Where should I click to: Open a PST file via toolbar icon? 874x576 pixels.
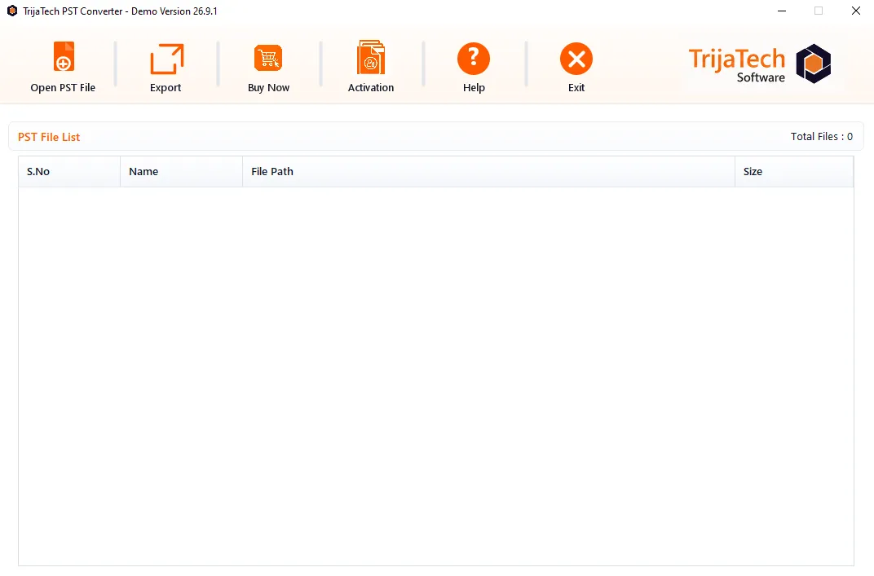click(64, 57)
